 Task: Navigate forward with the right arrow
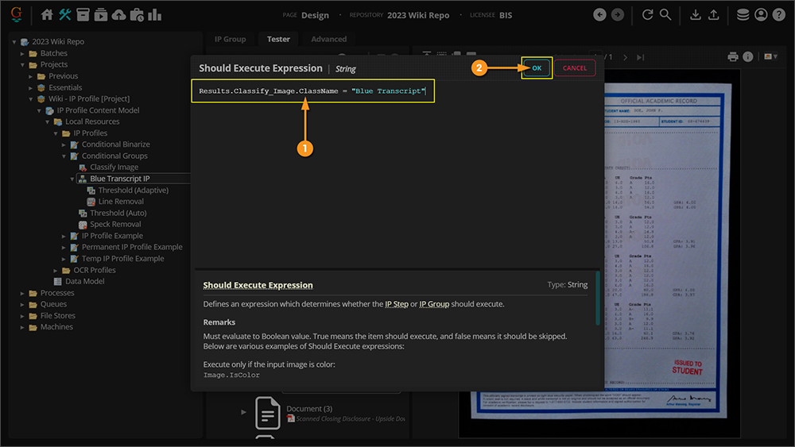coord(618,14)
